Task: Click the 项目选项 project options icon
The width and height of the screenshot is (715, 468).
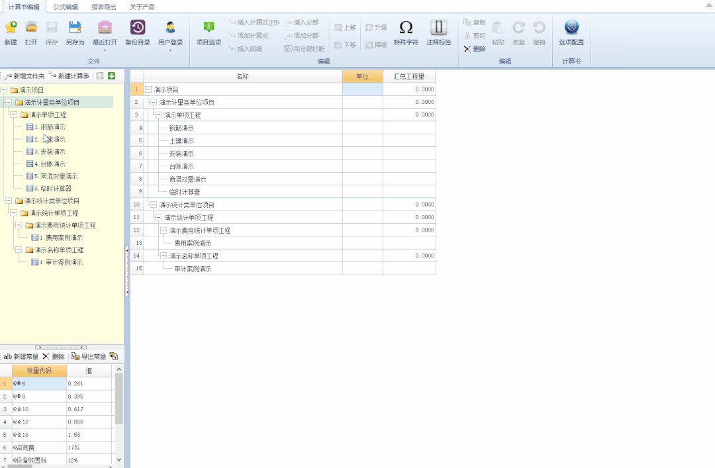Action: click(x=209, y=28)
